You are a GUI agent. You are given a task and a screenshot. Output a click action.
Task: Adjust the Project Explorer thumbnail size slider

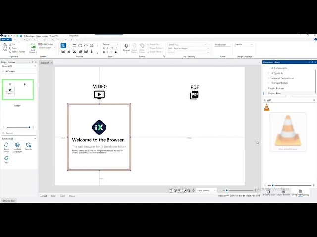tap(29, 127)
